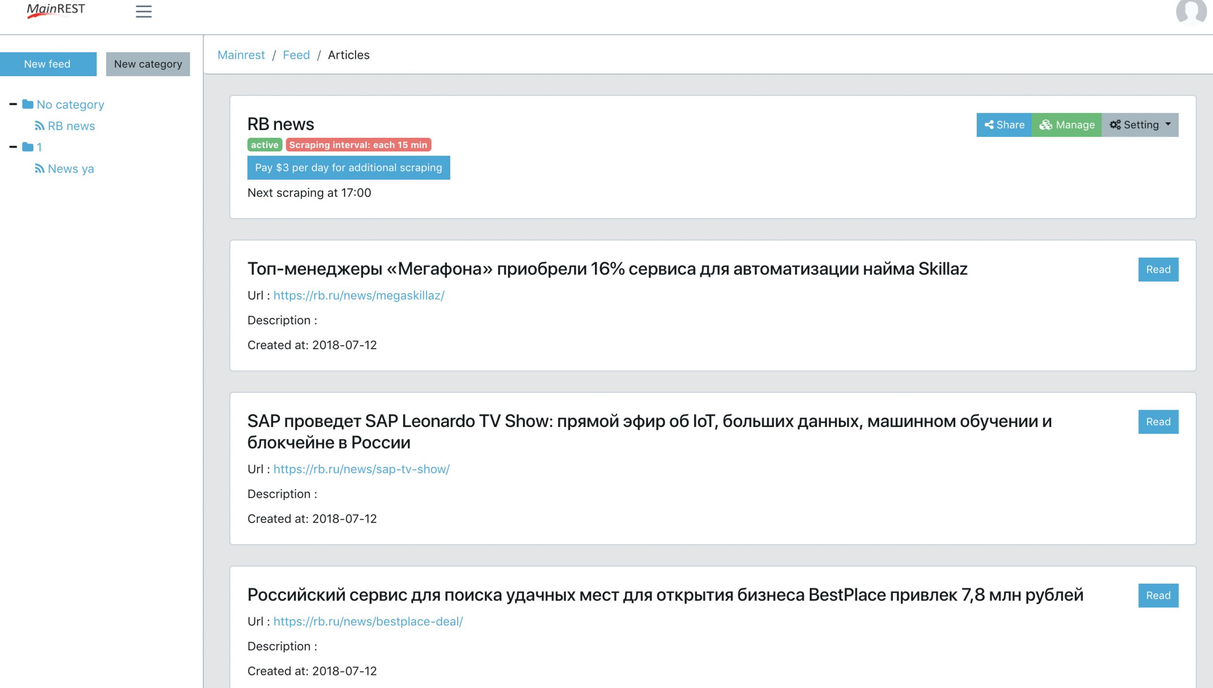Open the hamburger sidebar menu
The height and width of the screenshot is (688, 1213).
pos(144,11)
